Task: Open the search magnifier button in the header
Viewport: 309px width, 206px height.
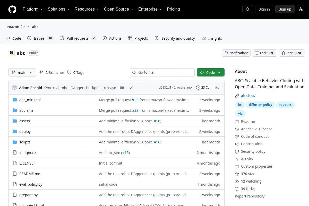Action: pos(247,9)
